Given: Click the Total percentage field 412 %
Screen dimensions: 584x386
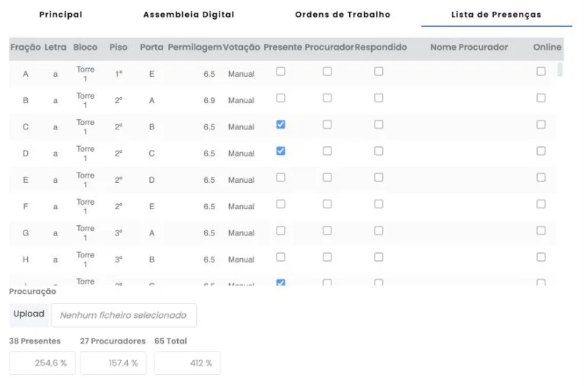Looking at the screenshot, I should pos(187,363).
